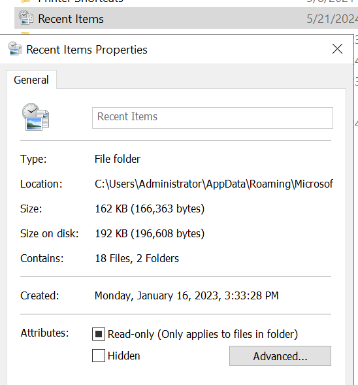This screenshot has height=385, width=358.
Task: Click the Read-only checkbox label text
Action: [203, 334]
